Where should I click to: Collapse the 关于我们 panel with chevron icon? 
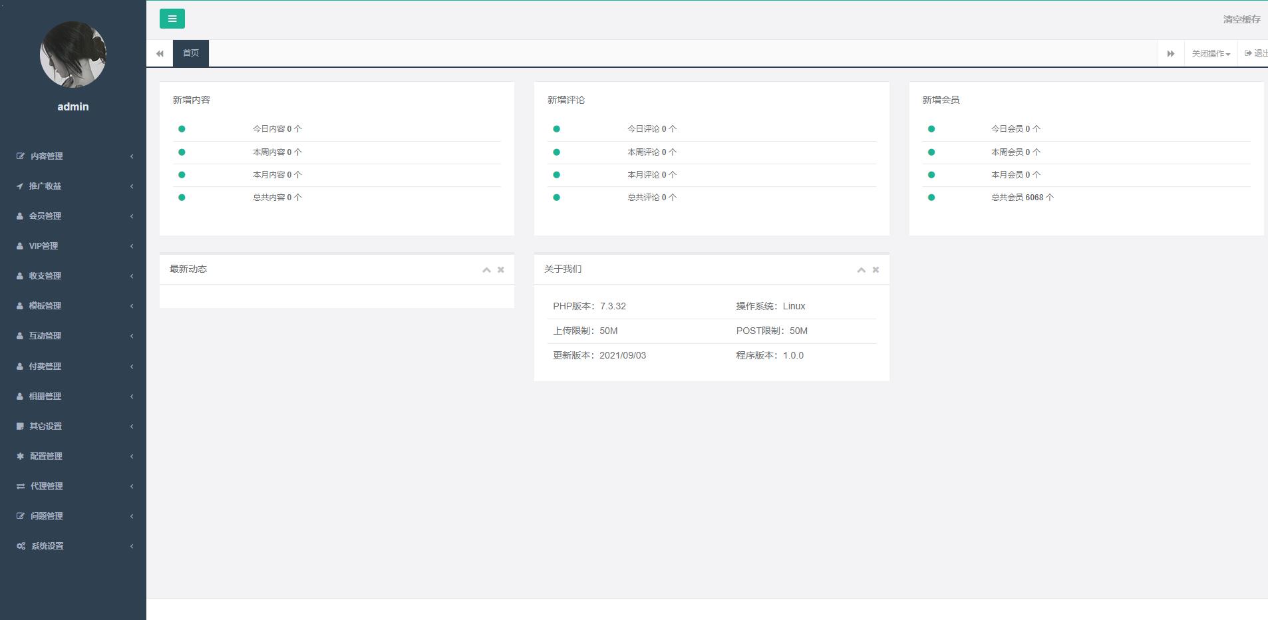pos(861,270)
